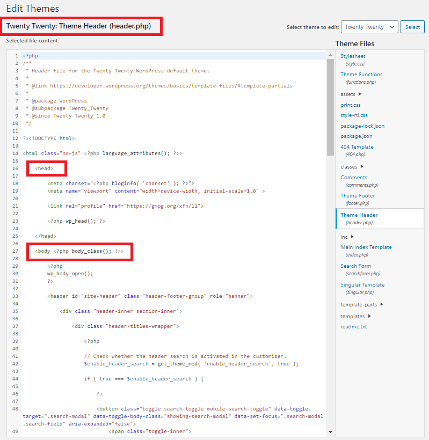Expand the assets folder

tap(351, 94)
